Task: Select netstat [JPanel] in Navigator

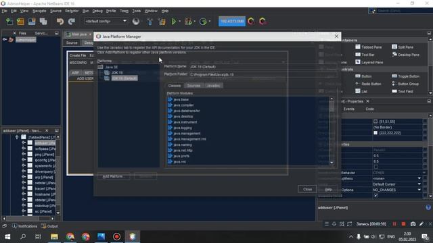Action: click(45, 183)
